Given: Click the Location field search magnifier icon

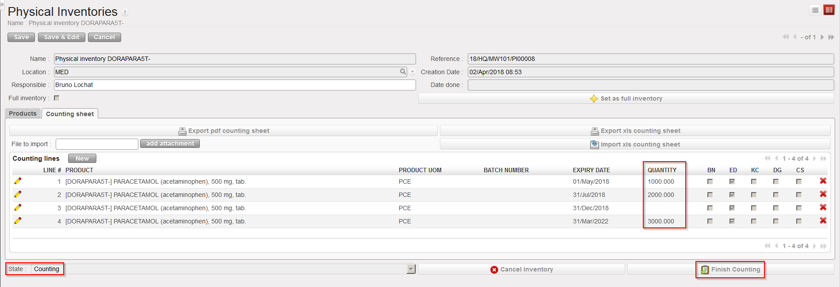Looking at the screenshot, I should coord(403,72).
